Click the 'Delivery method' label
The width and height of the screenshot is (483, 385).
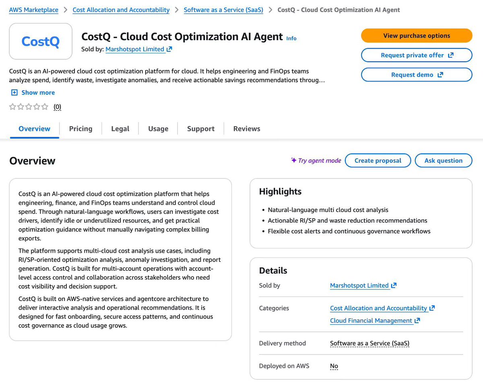[283, 343]
